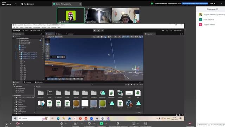Open Zoom More options ellipsis button
The height and width of the screenshot is (127, 225).
pos(146,124)
